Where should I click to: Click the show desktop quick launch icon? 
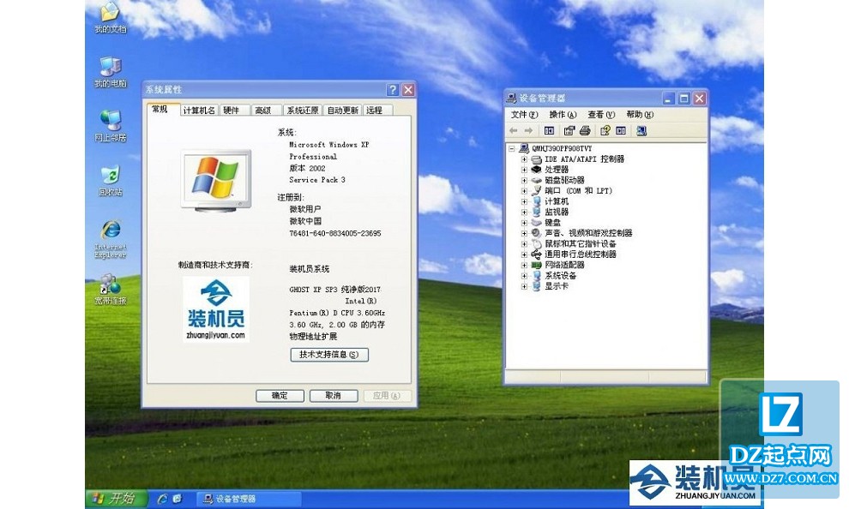[177, 500]
